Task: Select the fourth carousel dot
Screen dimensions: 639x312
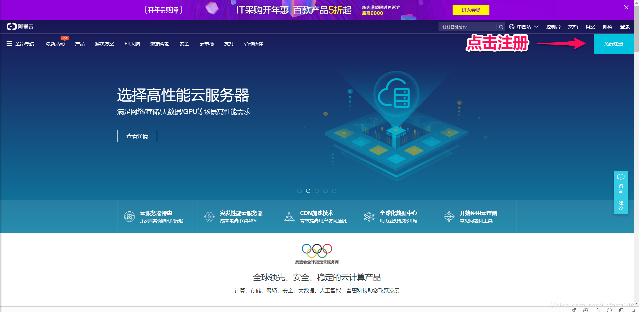Action: point(325,191)
